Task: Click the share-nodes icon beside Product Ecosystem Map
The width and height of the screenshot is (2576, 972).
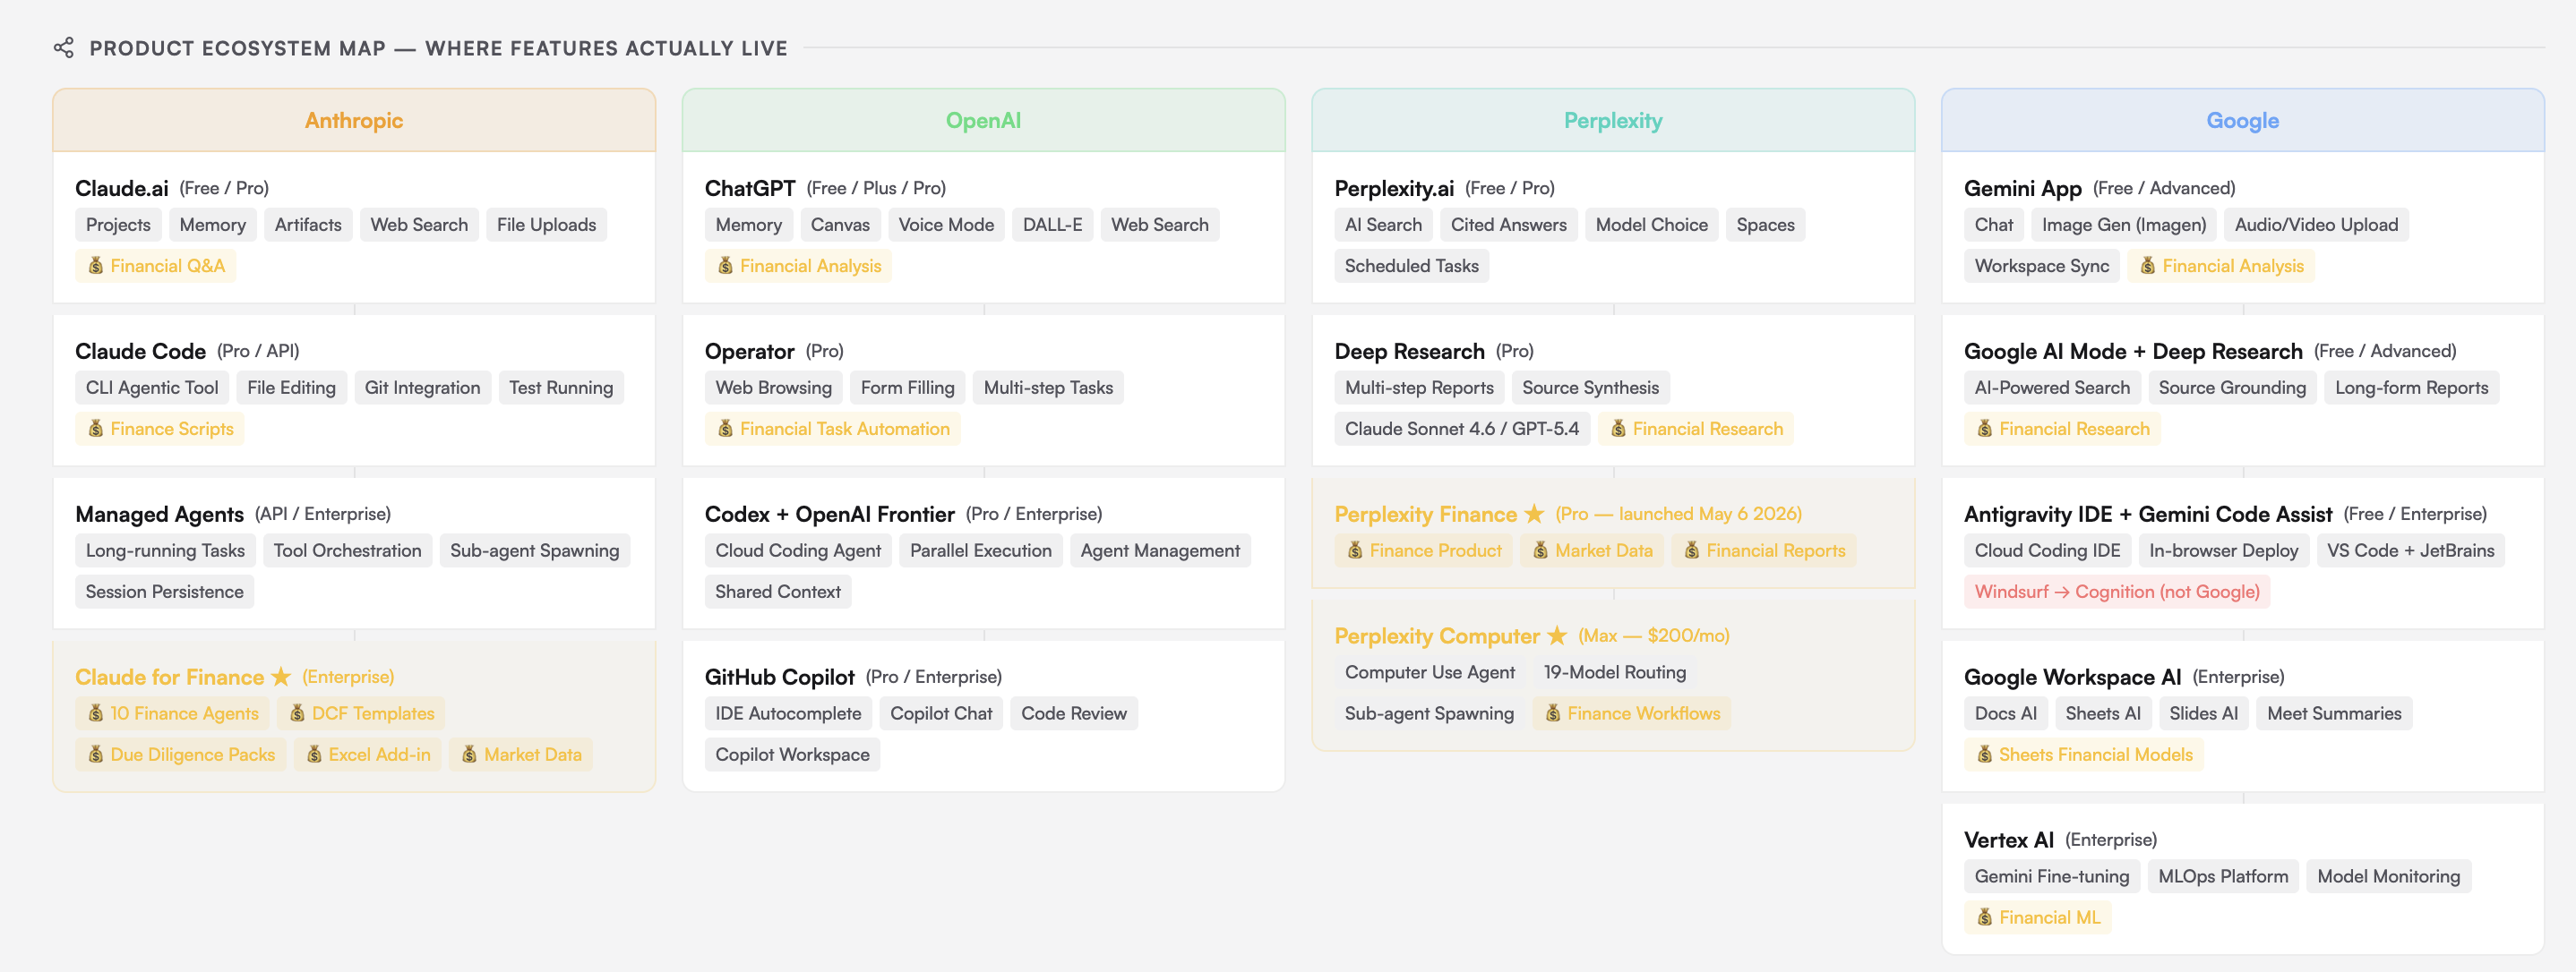Action: pos(64,48)
